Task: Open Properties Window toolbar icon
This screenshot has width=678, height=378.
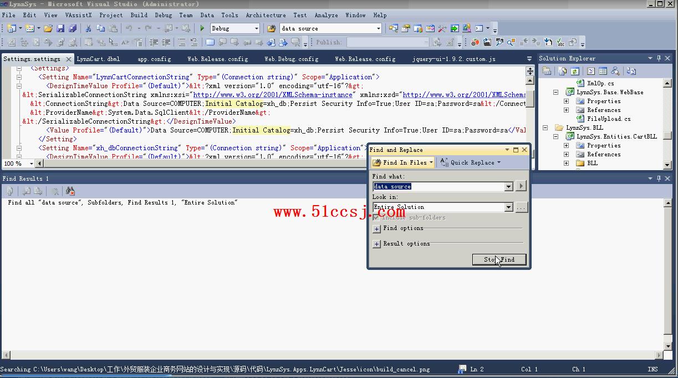Action: (x=406, y=28)
